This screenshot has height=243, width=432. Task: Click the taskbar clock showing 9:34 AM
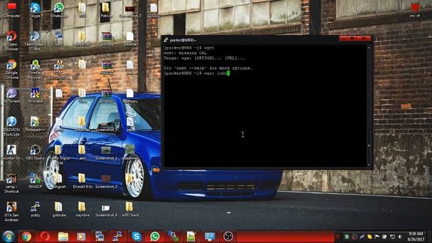[x=416, y=237]
